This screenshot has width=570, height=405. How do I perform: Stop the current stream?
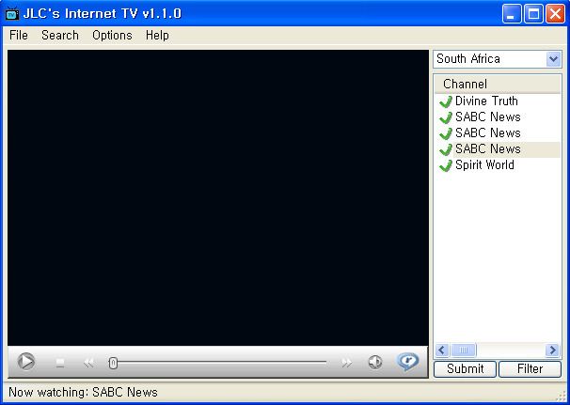(60, 363)
